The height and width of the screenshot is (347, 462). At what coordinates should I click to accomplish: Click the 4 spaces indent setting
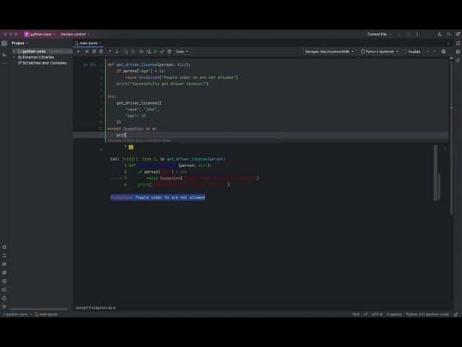coord(394,314)
